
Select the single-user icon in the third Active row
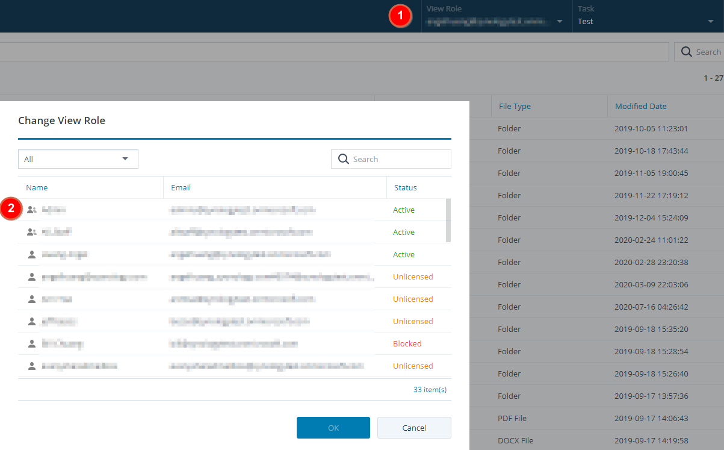[32, 254]
